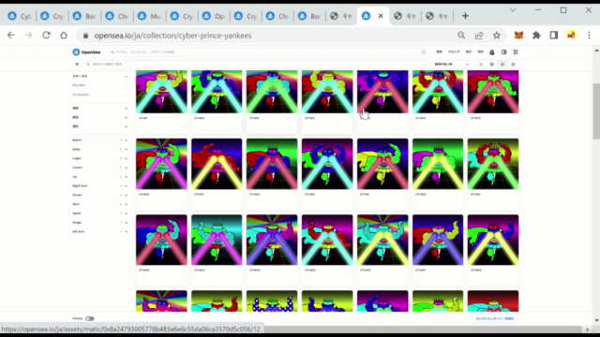Go to browser home page icon
Viewport: 600px width, 337px height.
pos(64,36)
